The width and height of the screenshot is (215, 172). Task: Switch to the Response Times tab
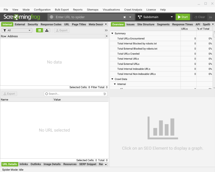coord(183,24)
